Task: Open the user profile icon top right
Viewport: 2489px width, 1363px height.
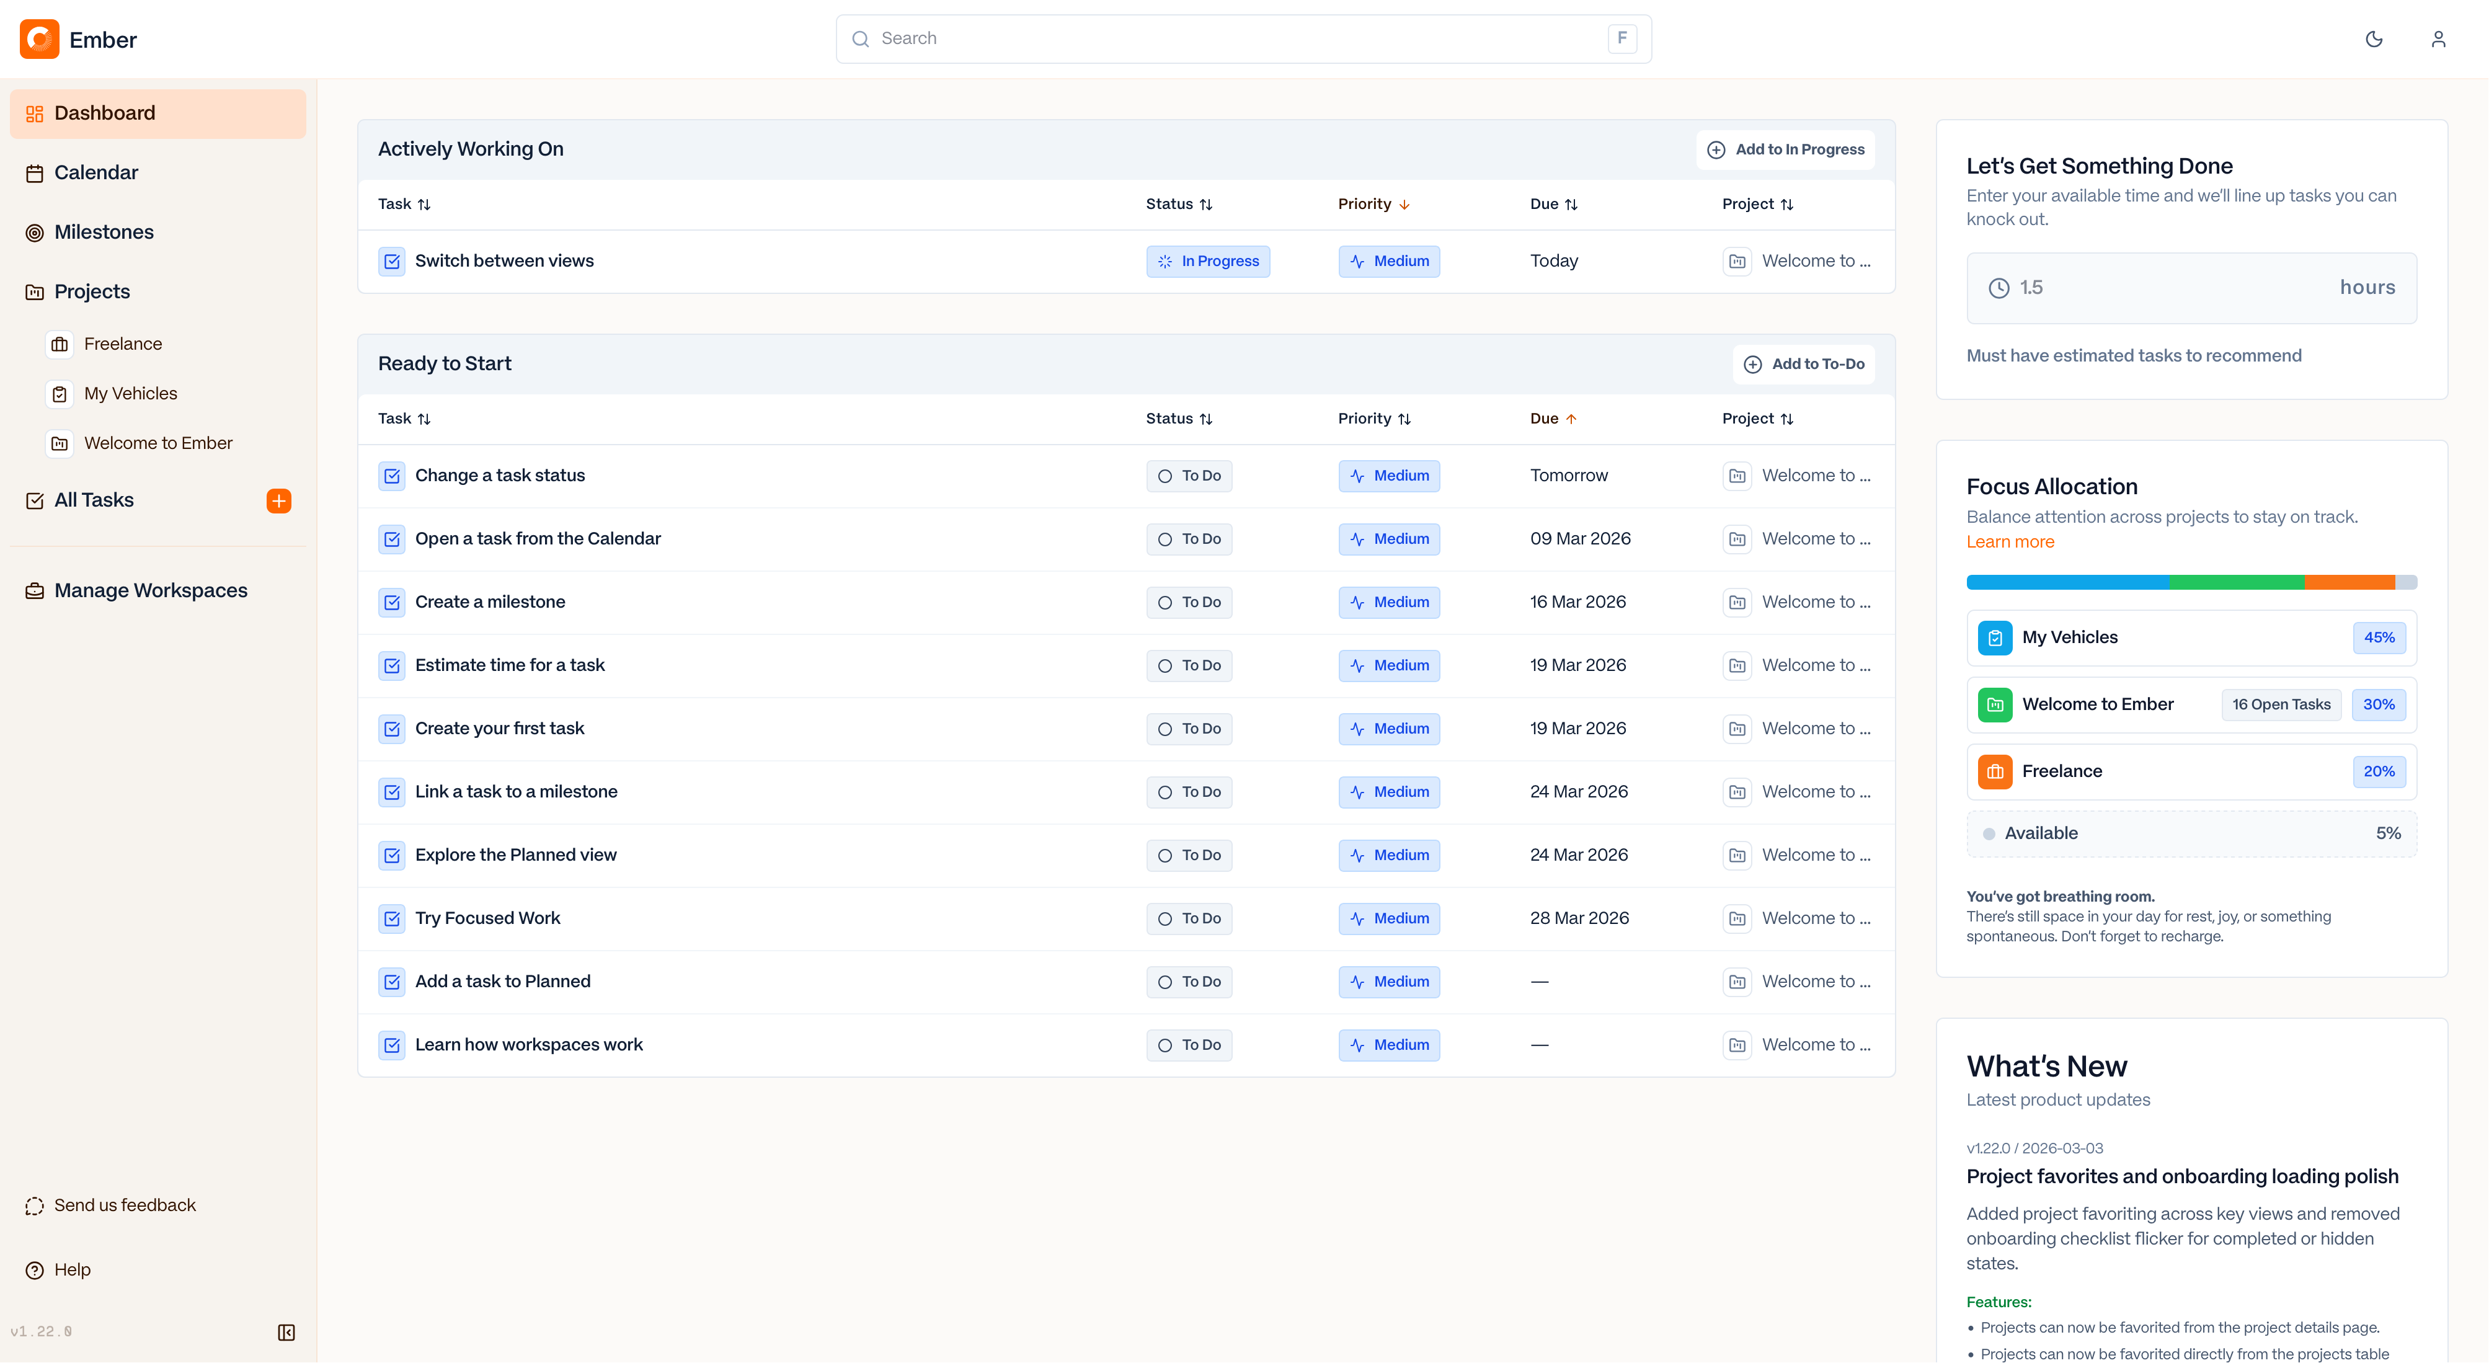Action: (2439, 38)
